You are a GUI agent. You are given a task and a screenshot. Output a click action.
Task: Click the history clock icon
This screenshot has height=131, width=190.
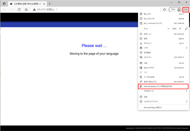pyautogui.click(x=141, y=39)
